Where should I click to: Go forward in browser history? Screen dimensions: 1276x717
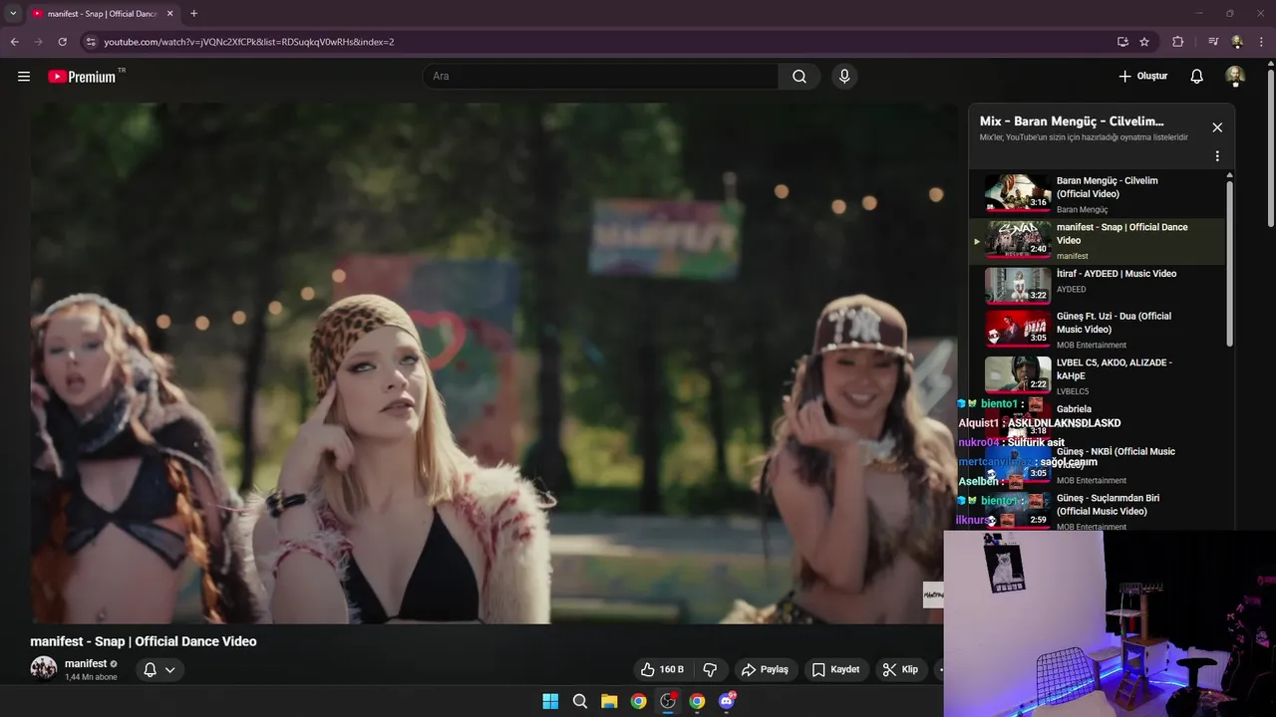(39, 42)
